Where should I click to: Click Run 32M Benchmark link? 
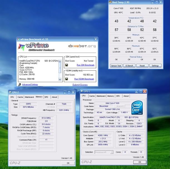click(85, 65)
